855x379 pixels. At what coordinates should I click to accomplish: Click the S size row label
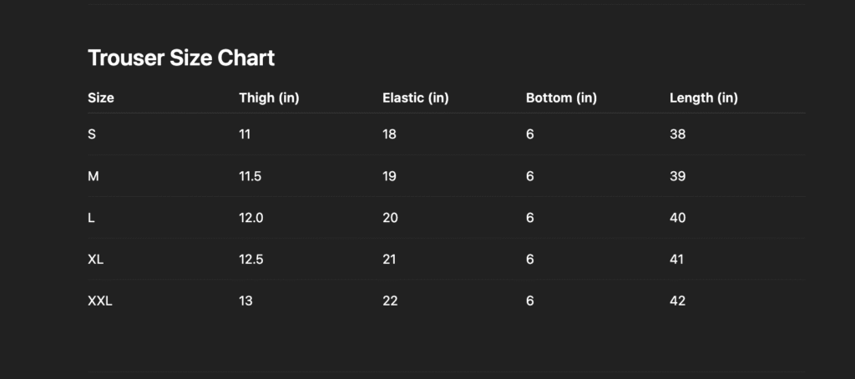(92, 134)
